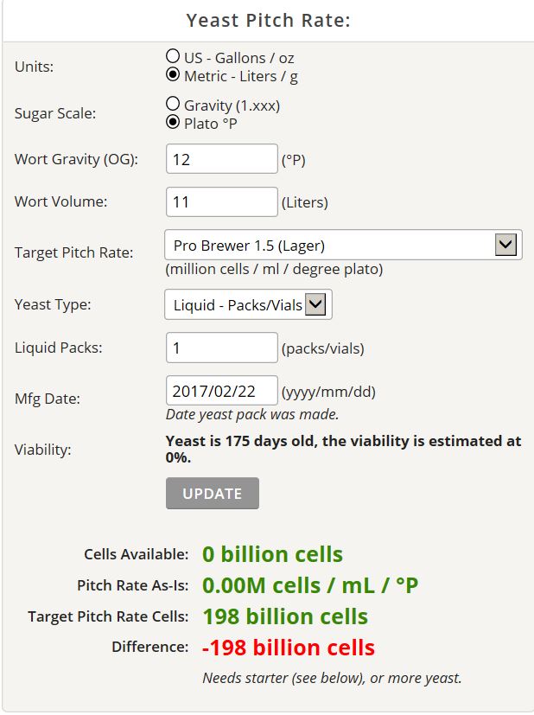Click the Liquid Packs quantity field
Viewport: 534px width, 715px height.
pos(221,348)
